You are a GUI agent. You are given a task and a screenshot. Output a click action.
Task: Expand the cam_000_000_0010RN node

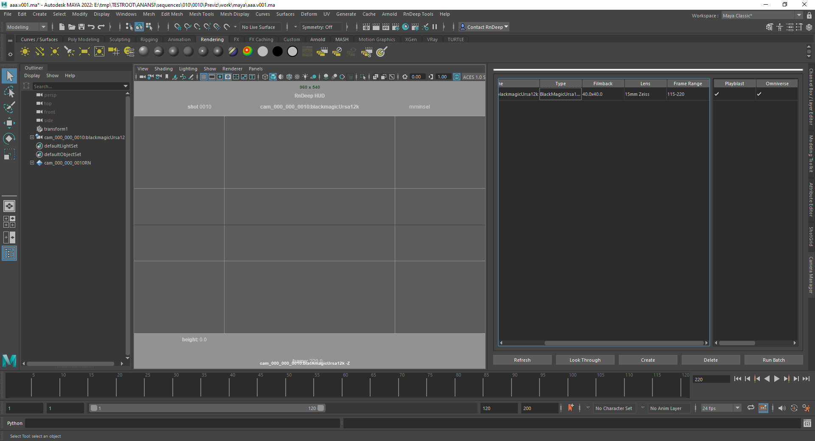[x=32, y=163]
